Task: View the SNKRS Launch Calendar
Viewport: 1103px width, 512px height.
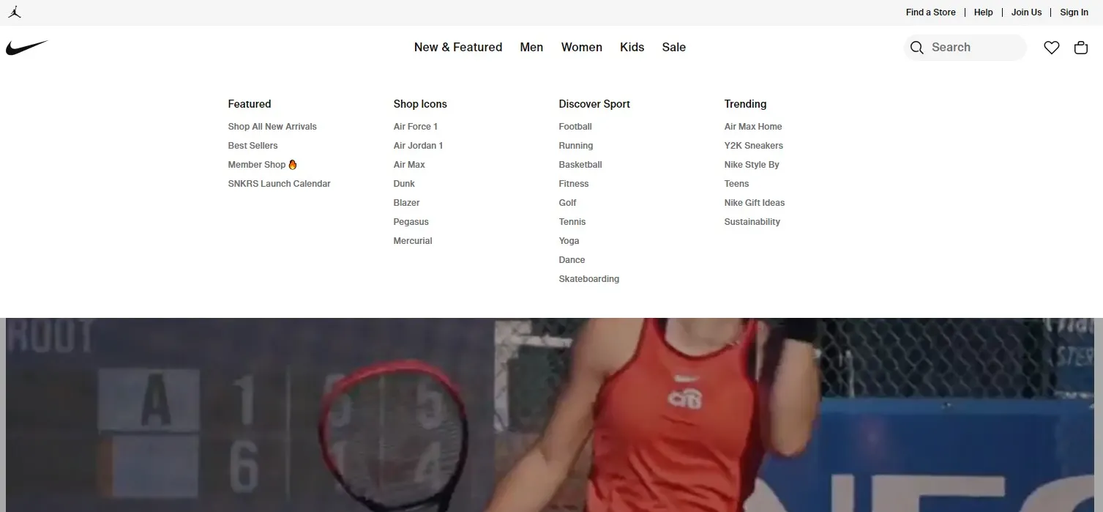Action: pyautogui.click(x=279, y=184)
